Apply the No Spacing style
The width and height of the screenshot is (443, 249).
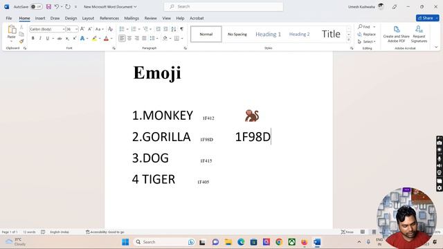[237, 34]
